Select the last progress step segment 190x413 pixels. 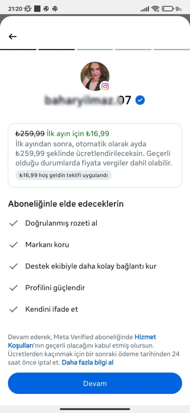[x=172, y=49]
